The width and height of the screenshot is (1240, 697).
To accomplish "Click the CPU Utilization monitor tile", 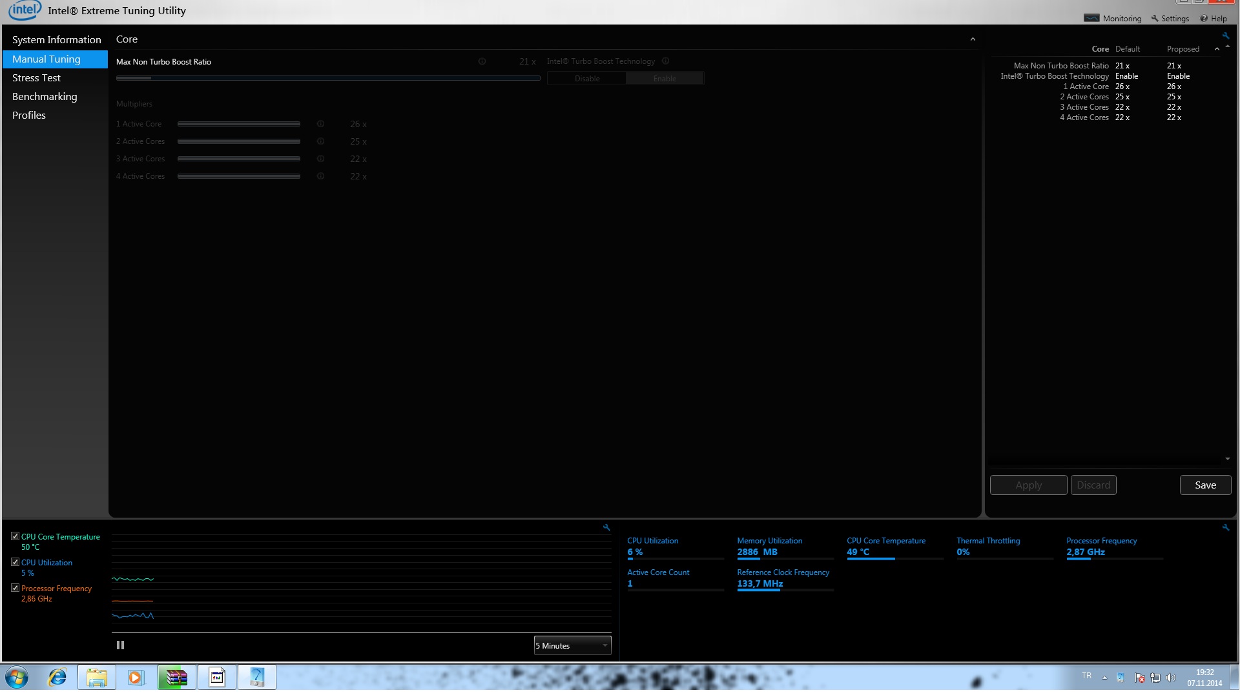I will pyautogui.click(x=676, y=548).
